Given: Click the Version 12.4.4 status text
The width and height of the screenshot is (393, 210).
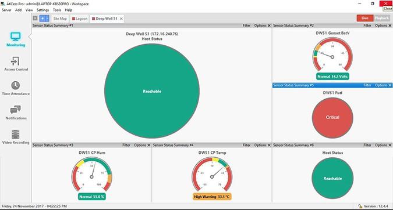Looking at the screenshot, I should [x=376, y=207].
